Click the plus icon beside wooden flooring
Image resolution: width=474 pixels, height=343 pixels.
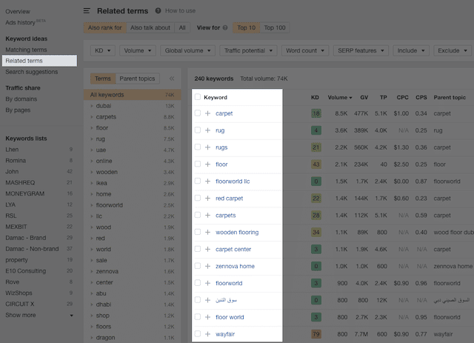[207, 232]
